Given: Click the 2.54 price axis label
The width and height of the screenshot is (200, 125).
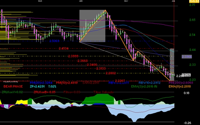Looking at the screenshot, I should tap(192, 35).
